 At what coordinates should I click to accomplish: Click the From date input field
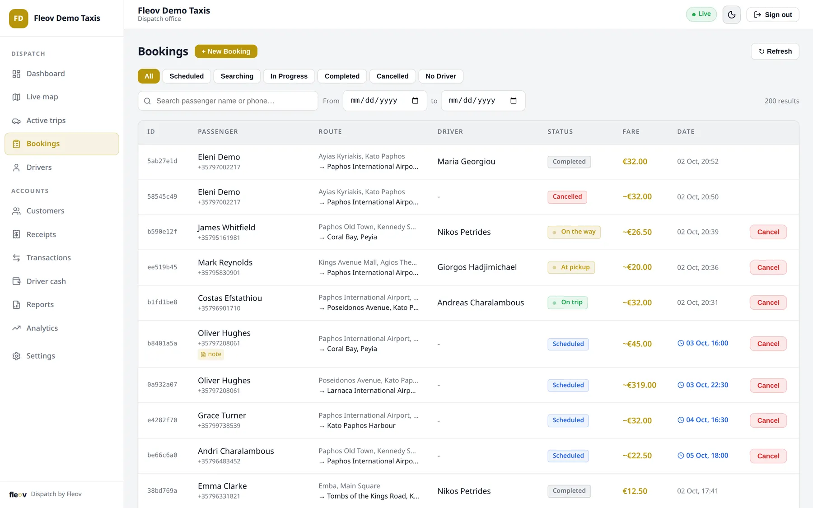[x=385, y=101]
